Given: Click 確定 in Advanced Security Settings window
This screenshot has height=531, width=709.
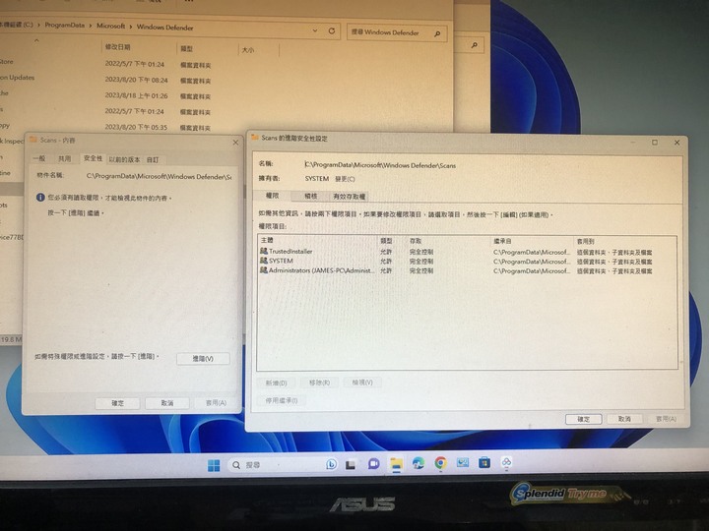Looking at the screenshot, I should 583,419.
